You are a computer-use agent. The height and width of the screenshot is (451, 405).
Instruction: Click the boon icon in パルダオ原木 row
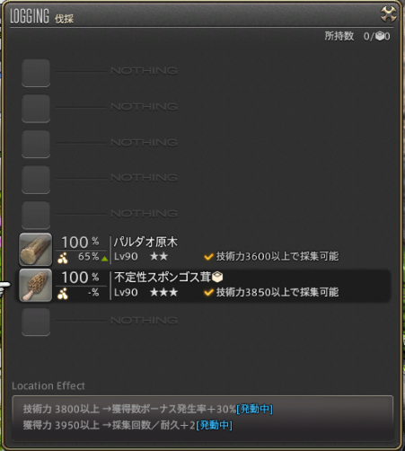tap(63, 258)
